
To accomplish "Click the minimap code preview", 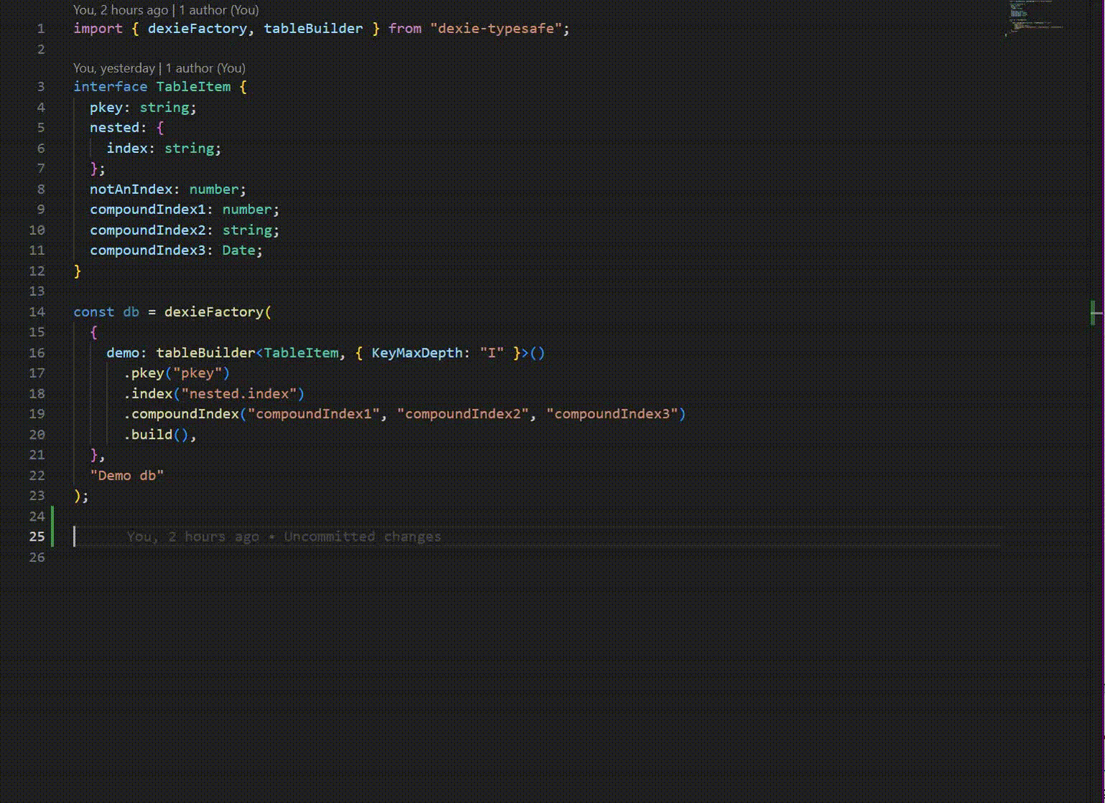I will click(1035, 18).
